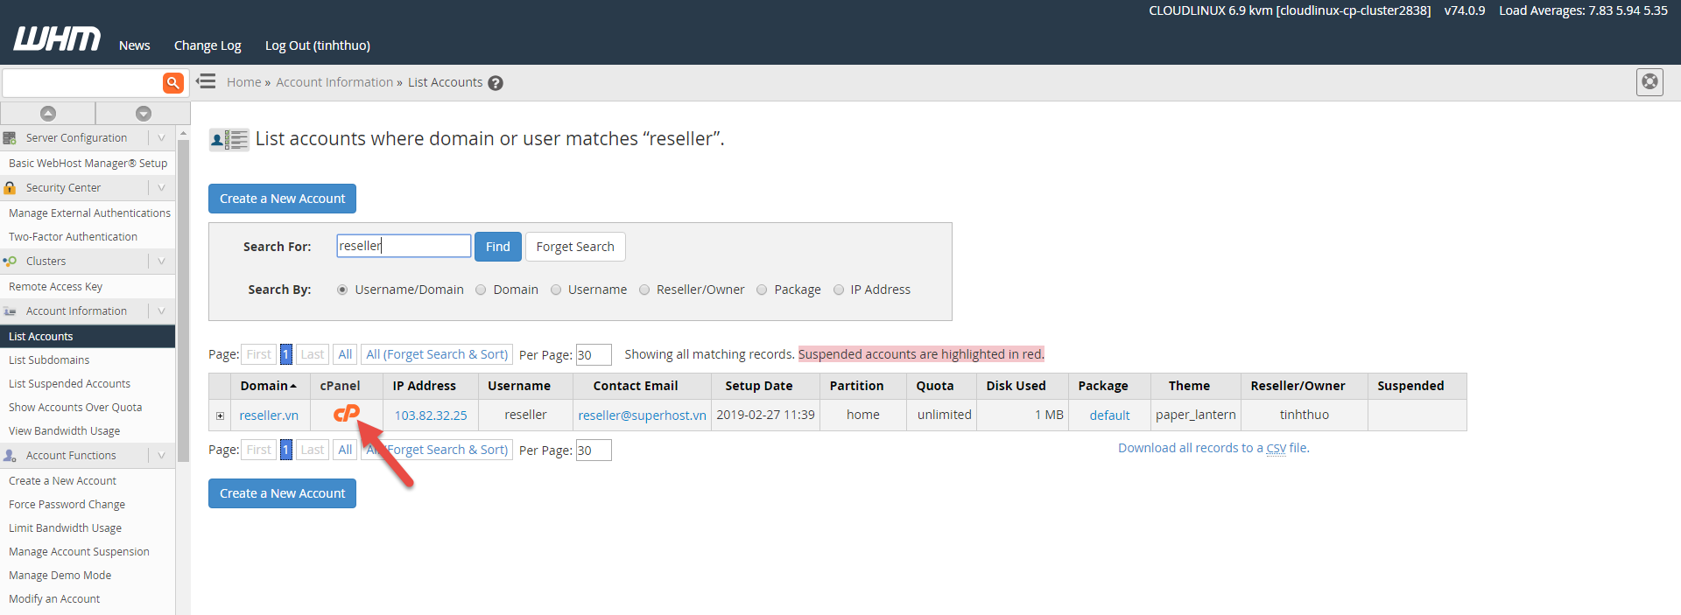1681x615 pixels.
Task: Open List Suspended Accounts in sidebar
Action: coord(69,383)
